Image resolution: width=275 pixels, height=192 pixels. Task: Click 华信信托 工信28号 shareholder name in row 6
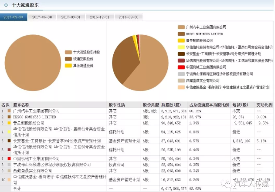[59, 150]
